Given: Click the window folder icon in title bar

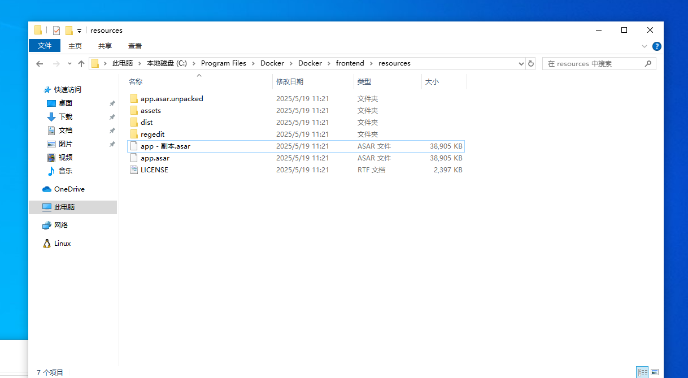Looking at the screenshot, I should (38, 31).
